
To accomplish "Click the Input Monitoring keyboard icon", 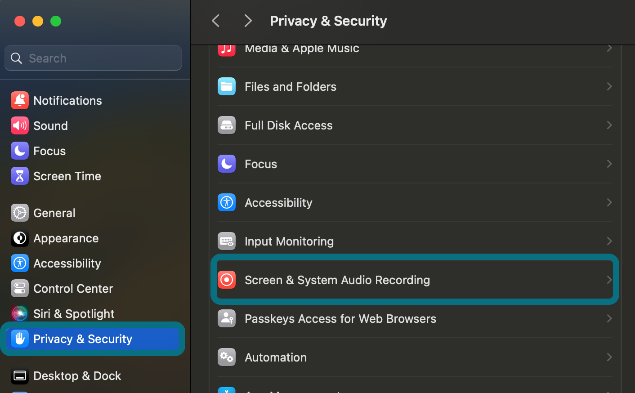I will (227, 241).
